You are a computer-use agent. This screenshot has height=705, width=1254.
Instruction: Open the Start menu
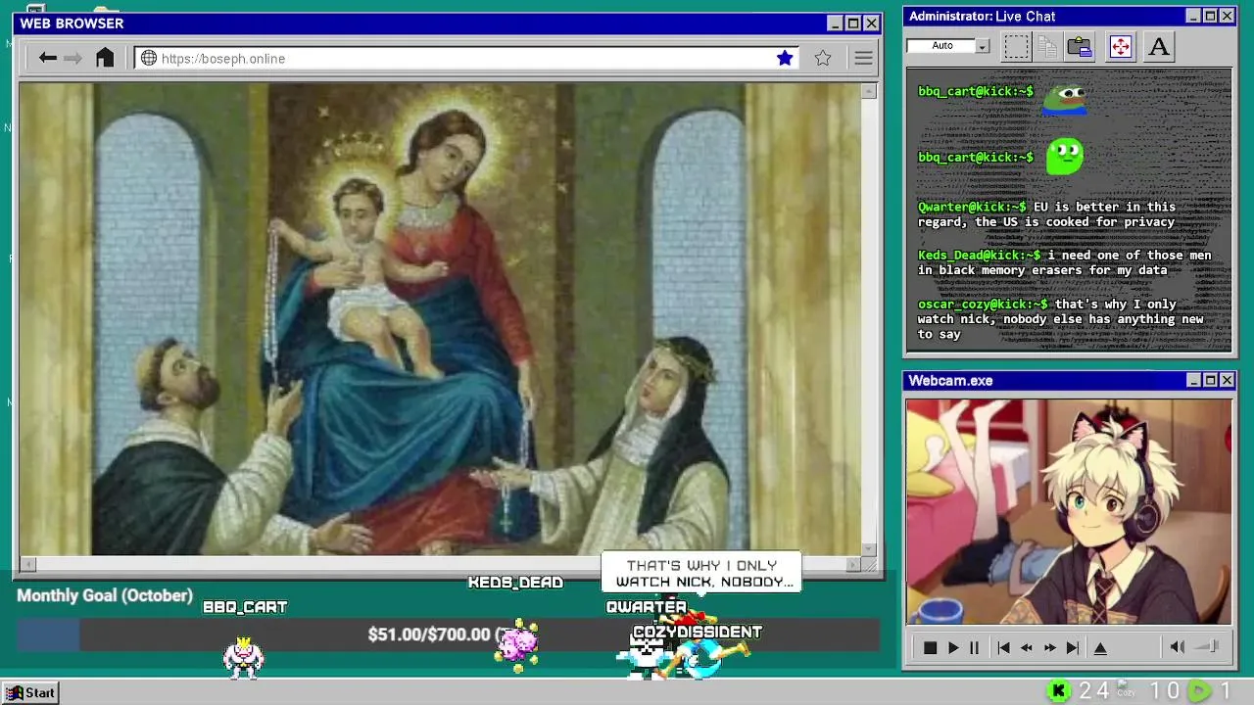coord(31,692)
